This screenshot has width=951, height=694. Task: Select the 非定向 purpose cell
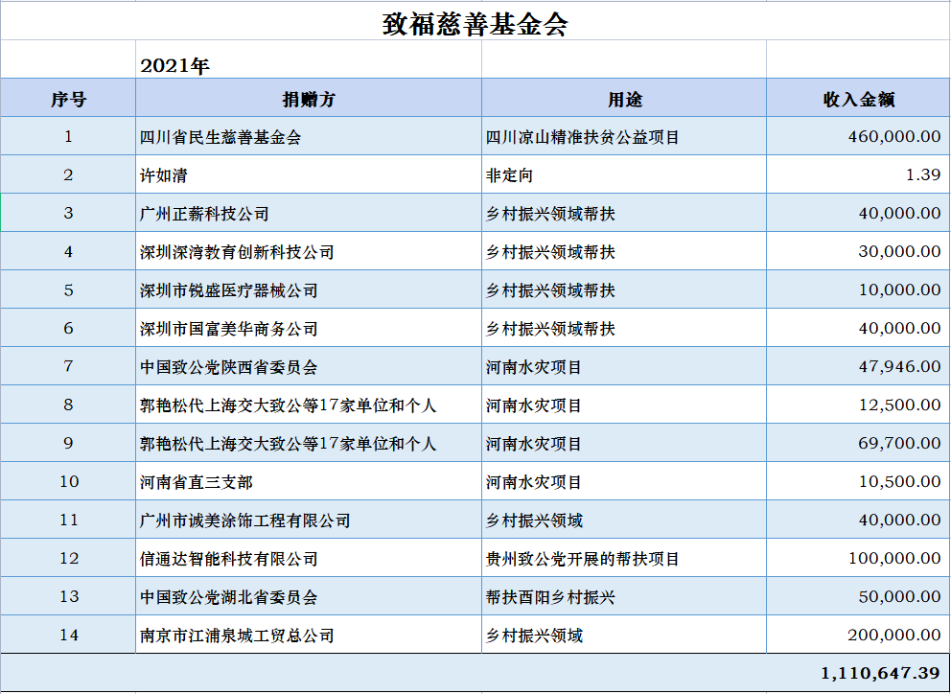[624, 174]
